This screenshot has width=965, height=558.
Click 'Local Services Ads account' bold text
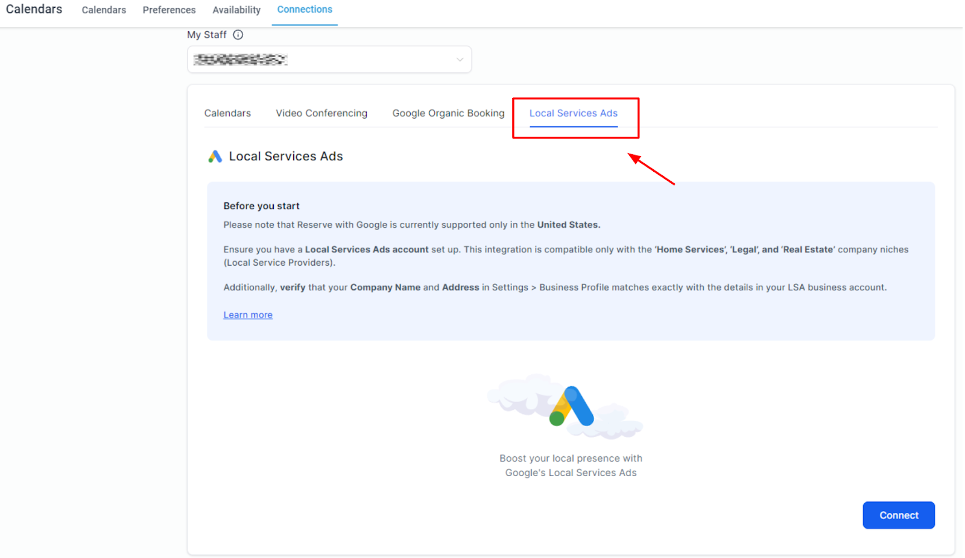coord(367,249)
